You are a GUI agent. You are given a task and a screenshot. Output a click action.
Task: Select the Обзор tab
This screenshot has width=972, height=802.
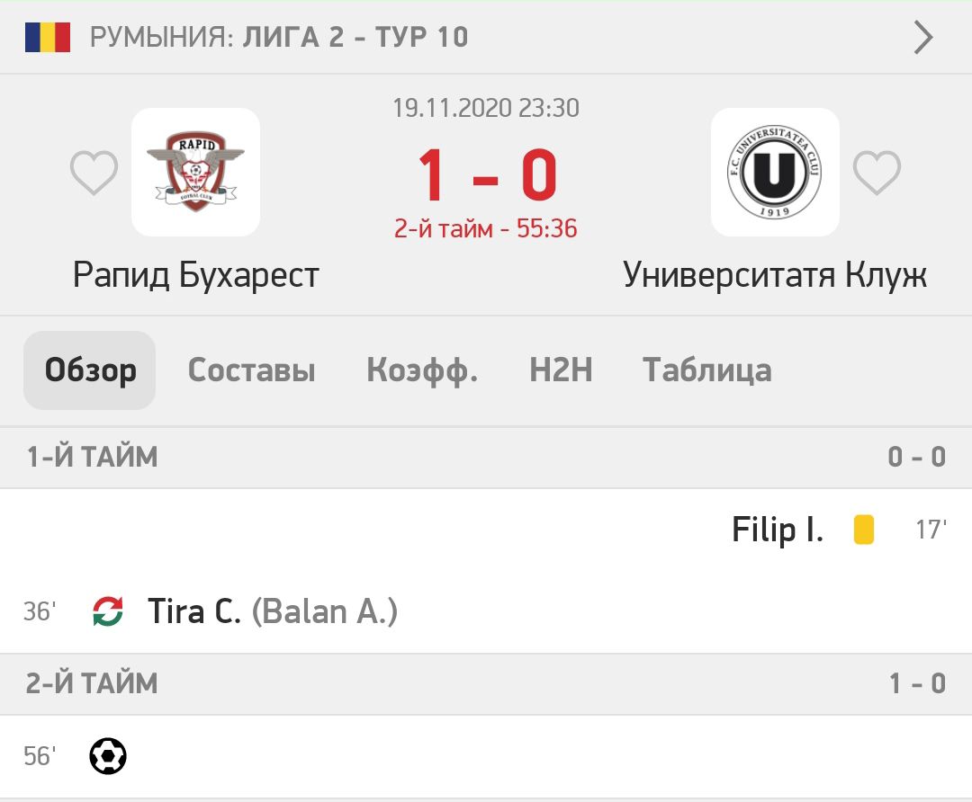click(90, 370)
